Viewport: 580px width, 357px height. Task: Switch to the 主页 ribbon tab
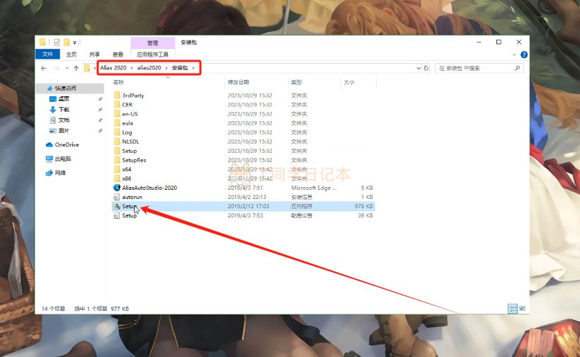pyautogui.click(x=72, y=55)
